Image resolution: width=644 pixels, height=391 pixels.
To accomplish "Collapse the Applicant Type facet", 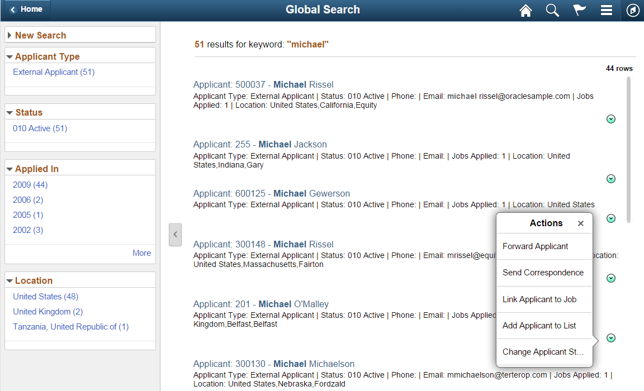I will (x=10, y=56).
